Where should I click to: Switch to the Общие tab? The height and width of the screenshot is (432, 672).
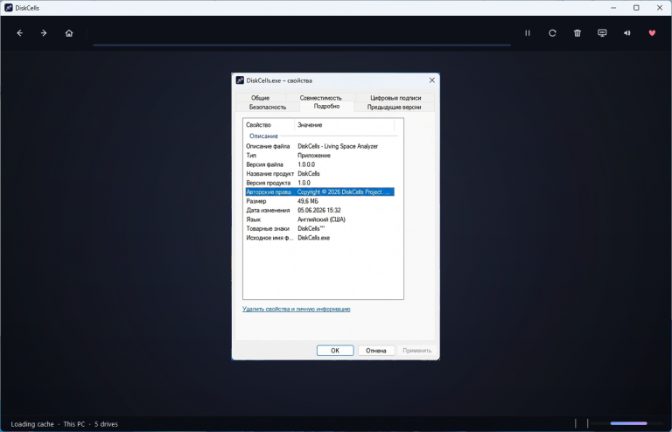tap(260, 98)
